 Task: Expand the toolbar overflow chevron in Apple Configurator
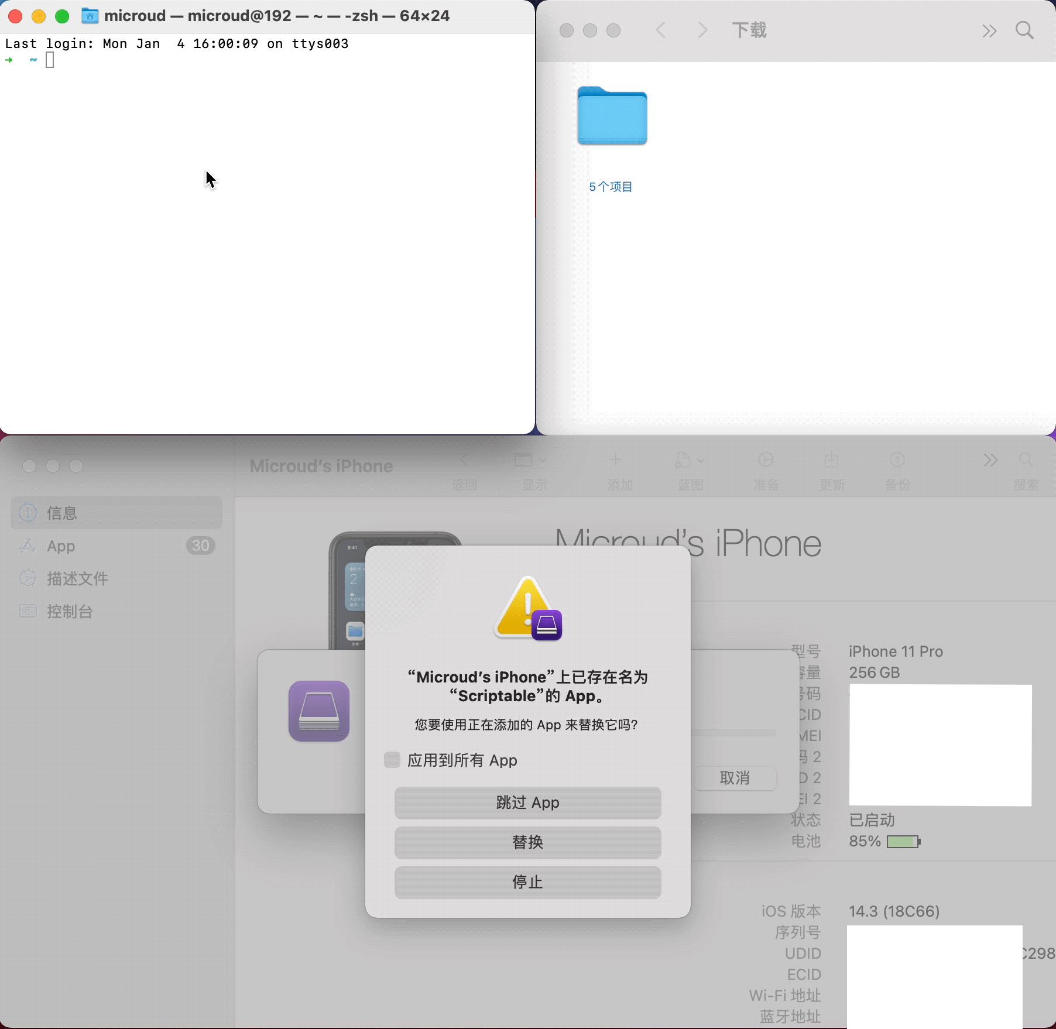[x=991, y=461]
